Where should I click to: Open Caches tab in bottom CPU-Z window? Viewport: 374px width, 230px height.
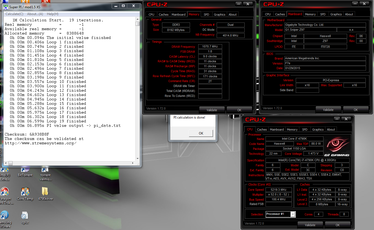262,130
